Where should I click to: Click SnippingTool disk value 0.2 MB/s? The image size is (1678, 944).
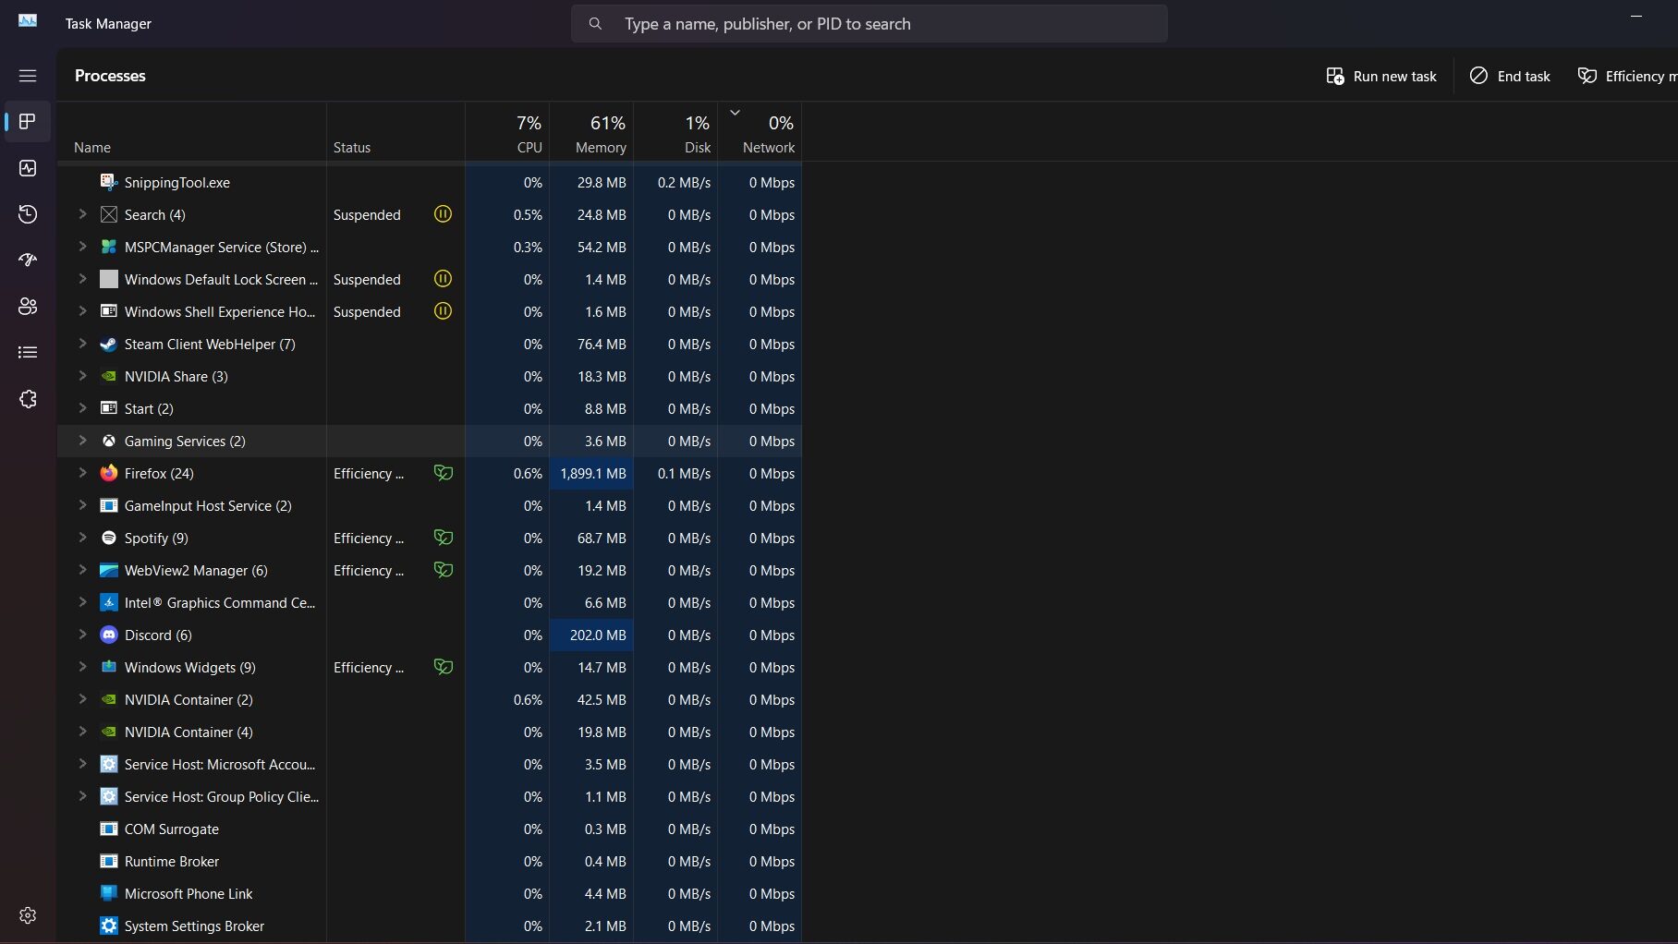point(684,182)
